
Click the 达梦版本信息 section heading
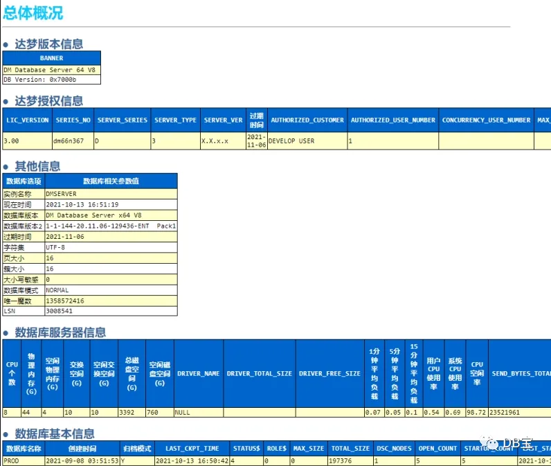(49, 44)
